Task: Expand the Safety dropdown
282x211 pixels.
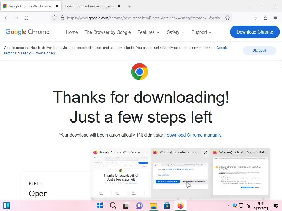Action: click(175, 32)
